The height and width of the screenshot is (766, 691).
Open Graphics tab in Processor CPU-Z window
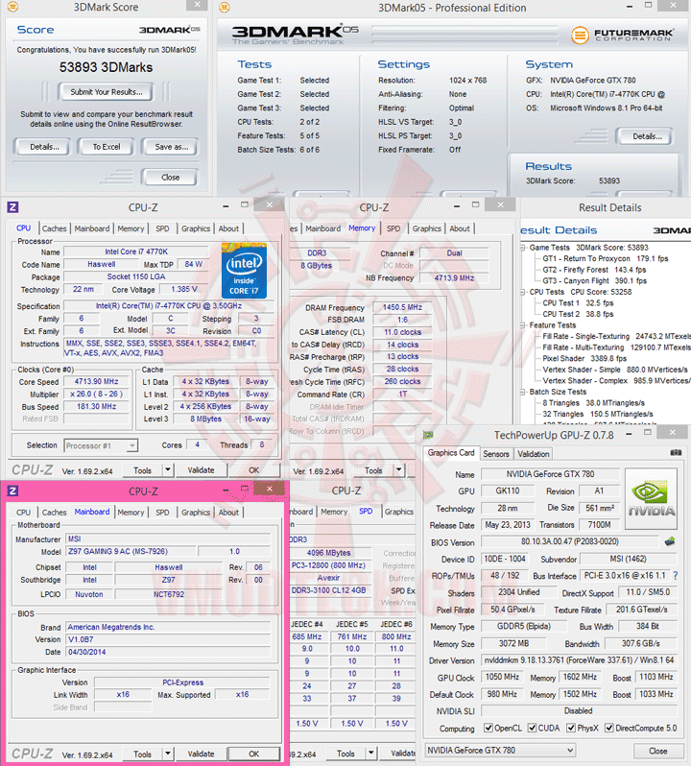click(196, 228)
